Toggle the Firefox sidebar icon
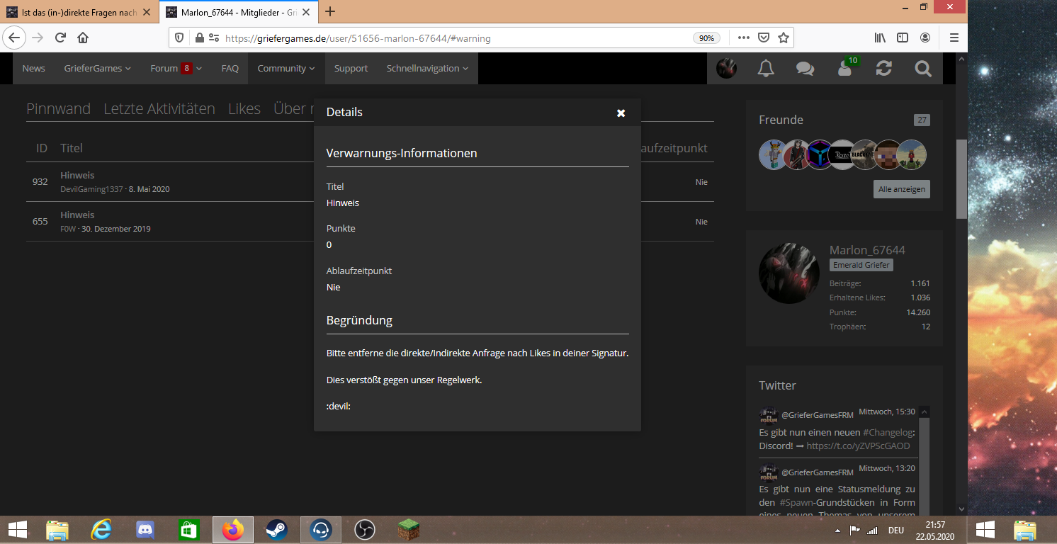The height and width of the screenshot is (544, 1057). click(x=903, y=38)
